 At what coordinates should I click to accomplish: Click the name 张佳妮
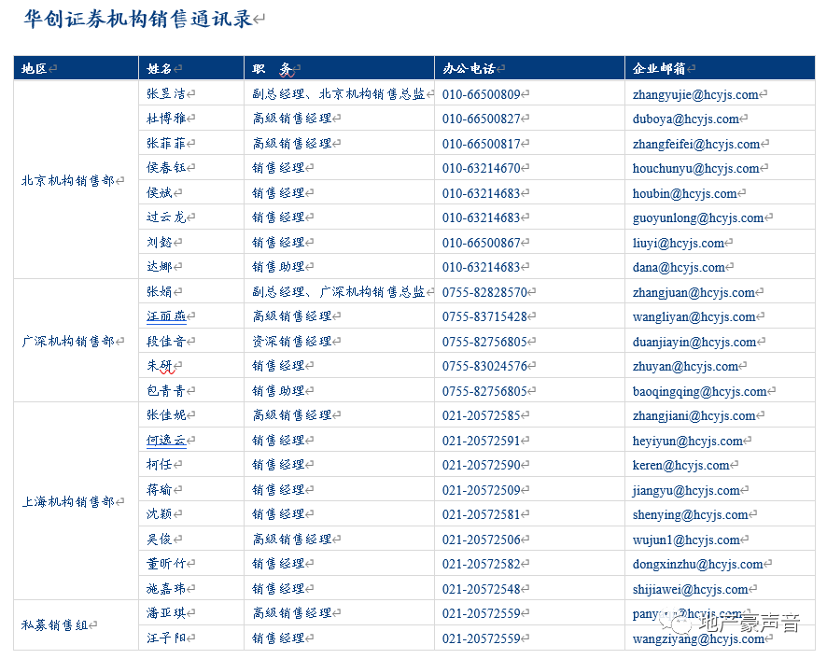[x=166, y=415]
